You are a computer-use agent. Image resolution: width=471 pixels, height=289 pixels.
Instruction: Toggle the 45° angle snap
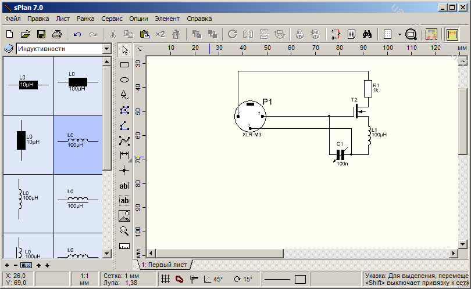click(213, 279)
